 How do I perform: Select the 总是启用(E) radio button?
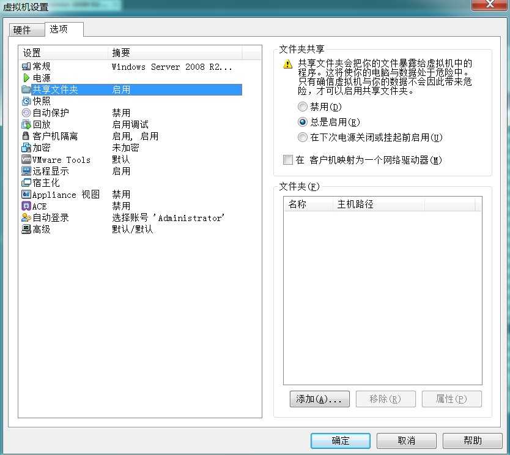303,122
